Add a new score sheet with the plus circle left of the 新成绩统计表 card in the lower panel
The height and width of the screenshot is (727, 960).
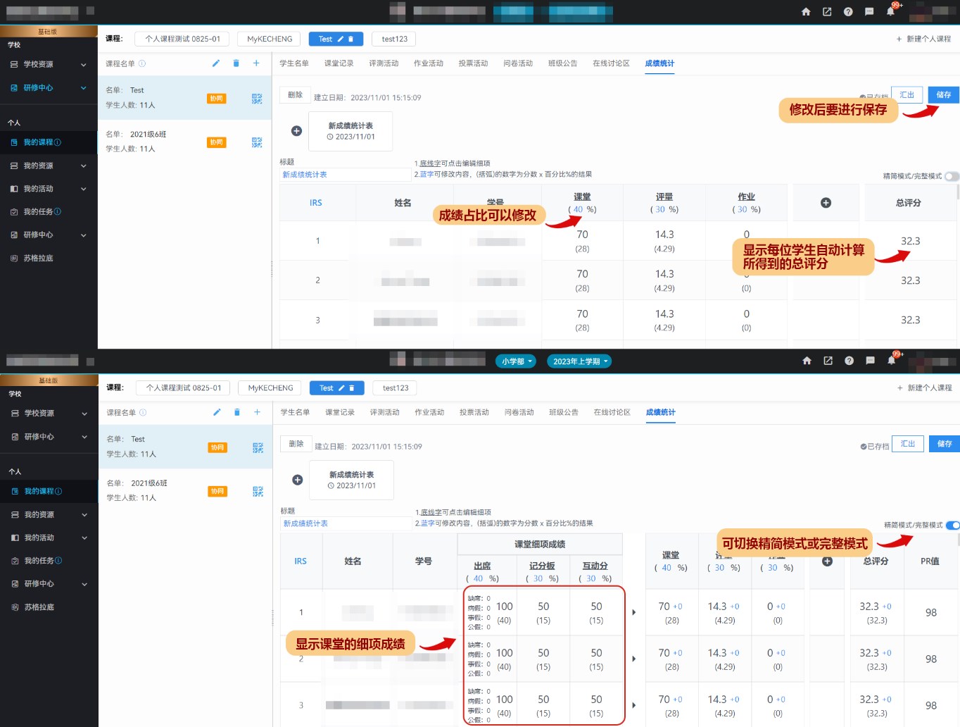(x=298, y=480)
